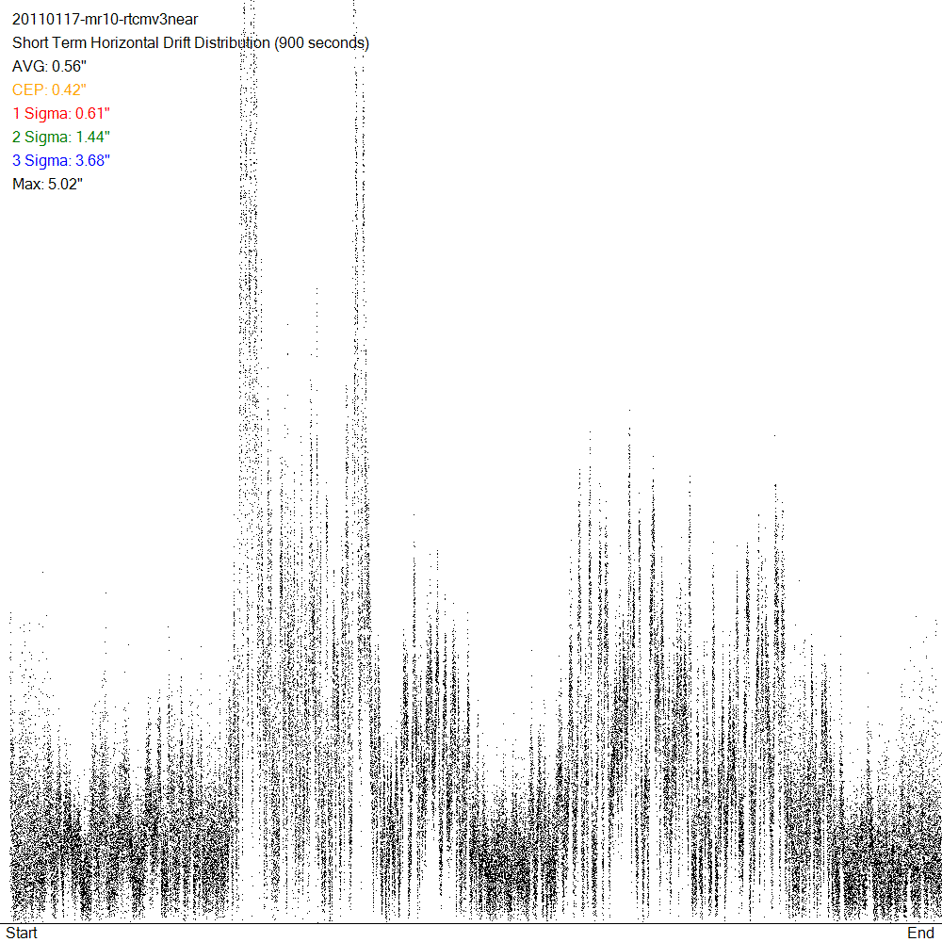
Task: Click the "(900 seconds)" text in heading
Action: 320,43
